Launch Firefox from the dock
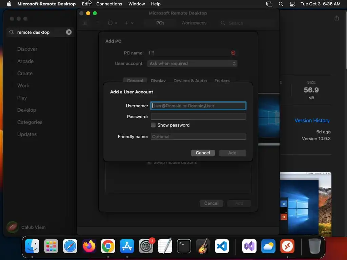Screen dimensions: 347x260 pyautogui.click(x=89, y=246)
